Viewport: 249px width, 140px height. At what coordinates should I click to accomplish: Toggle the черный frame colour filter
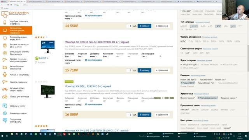pyautogui.click(x=227, y=128)
